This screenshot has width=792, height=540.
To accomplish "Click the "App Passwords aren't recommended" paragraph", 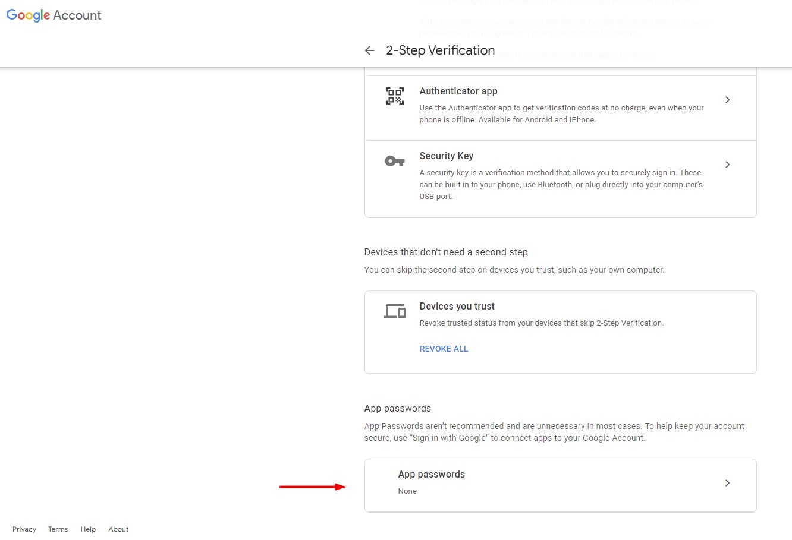I will [554, 432].
